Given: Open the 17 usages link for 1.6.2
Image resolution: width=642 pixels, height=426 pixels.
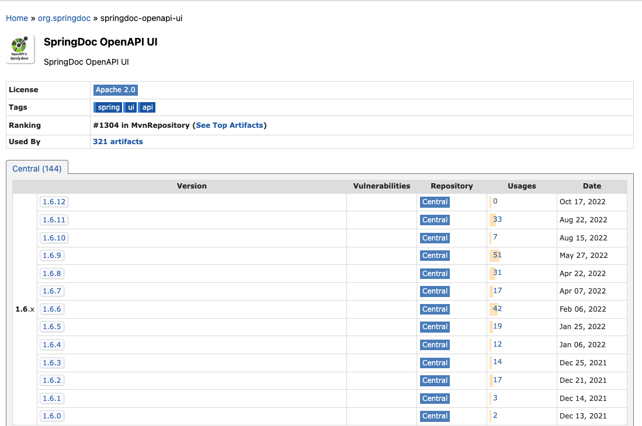Looking at the screenshot, I should tap(498, 380).
